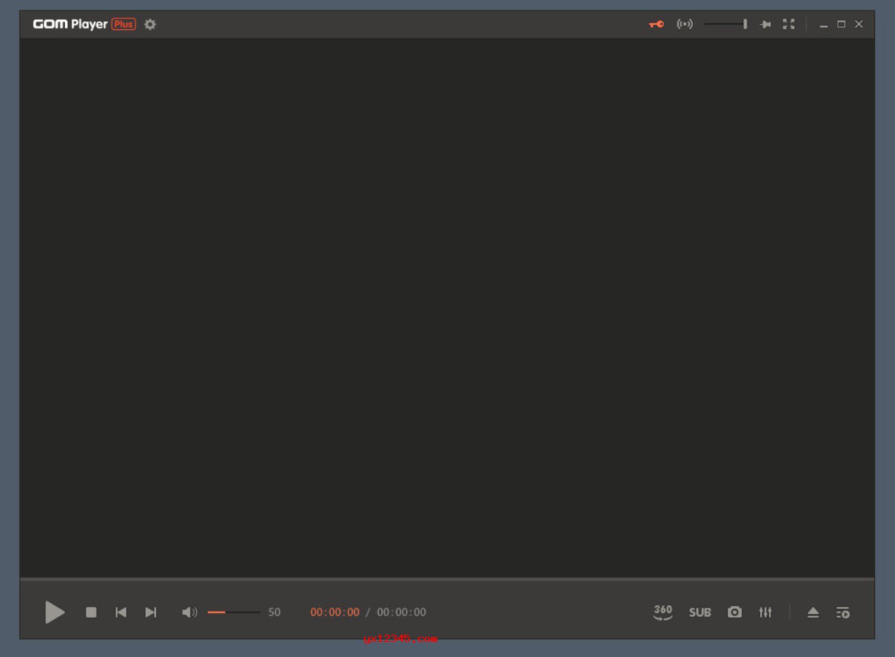Open the GOM Remote broadcast icon
Screen dimensions: 895x657
click(685, 24)
